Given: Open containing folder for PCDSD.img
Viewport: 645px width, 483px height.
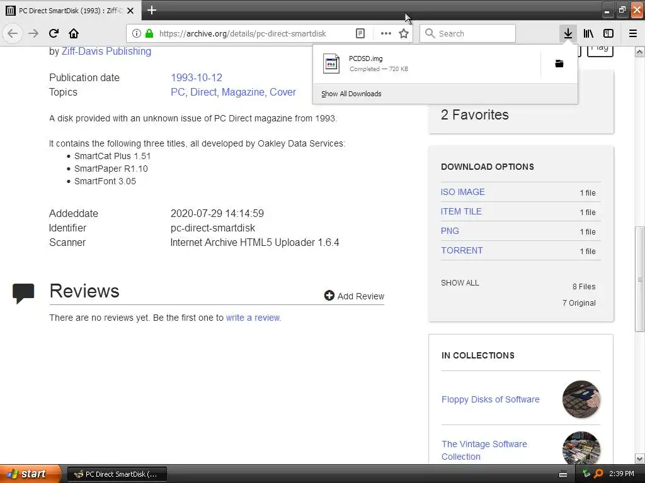Looking at the screenshot, I should click(x=559, y=64).
